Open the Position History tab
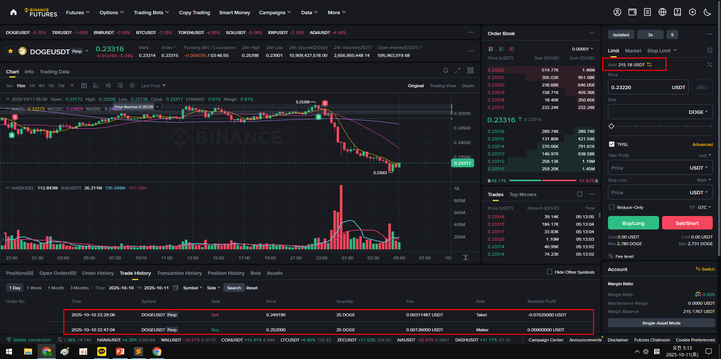The height and width of the screenshot is (359, 721). 226,273
